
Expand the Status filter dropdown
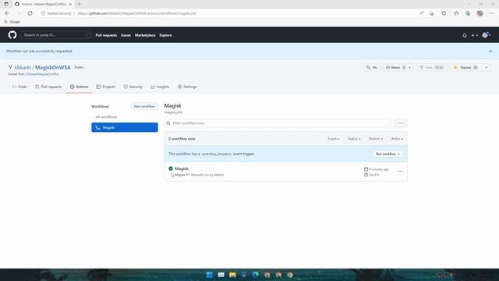pyautogui.click(x=354, y=139)
